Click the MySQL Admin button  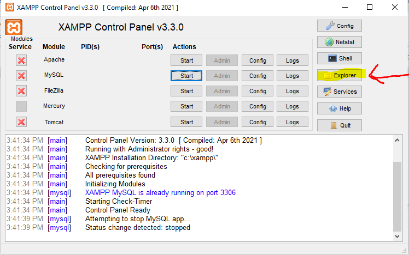click(x=221, y=76)
